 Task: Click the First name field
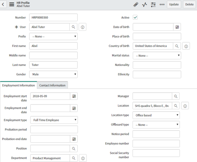(x=54, y=46)
